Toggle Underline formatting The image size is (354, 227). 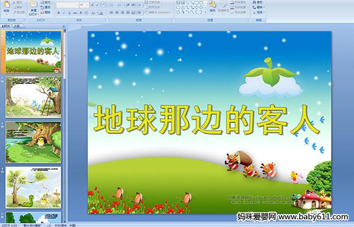69,13
